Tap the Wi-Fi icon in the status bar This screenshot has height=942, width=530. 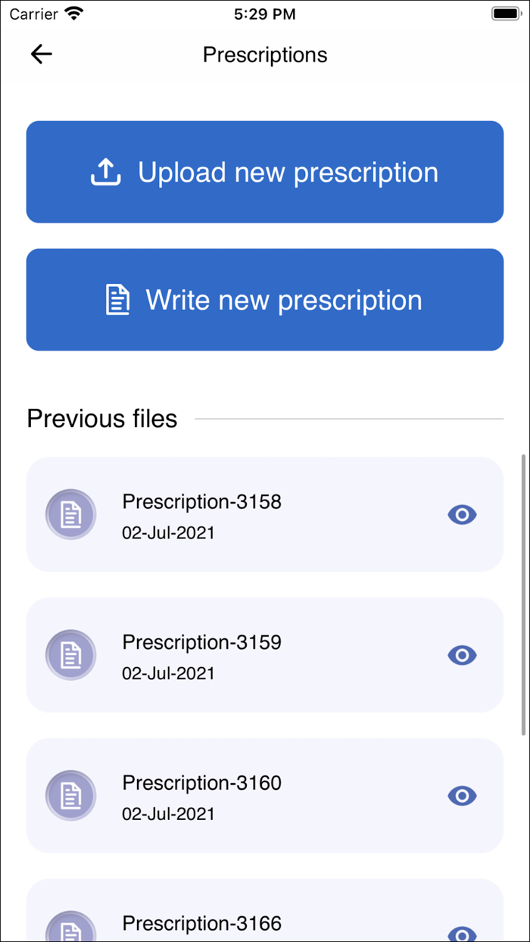72,12
